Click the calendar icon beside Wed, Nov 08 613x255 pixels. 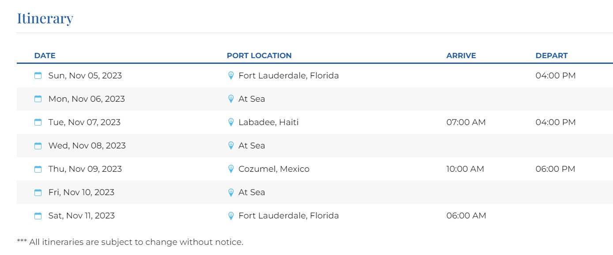(38, 146)
